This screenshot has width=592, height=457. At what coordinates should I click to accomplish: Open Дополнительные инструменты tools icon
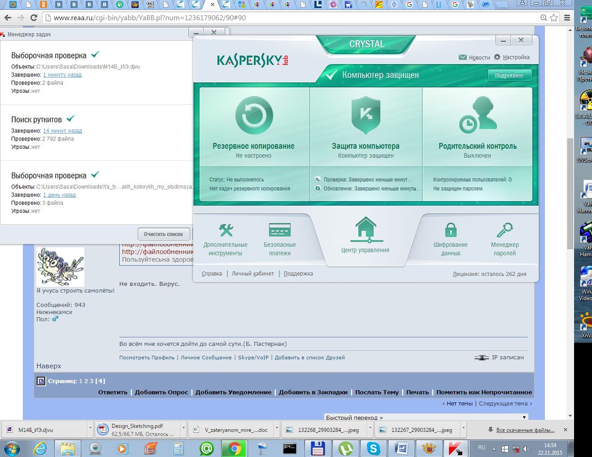pyautogui.click(x=226, y=230)
